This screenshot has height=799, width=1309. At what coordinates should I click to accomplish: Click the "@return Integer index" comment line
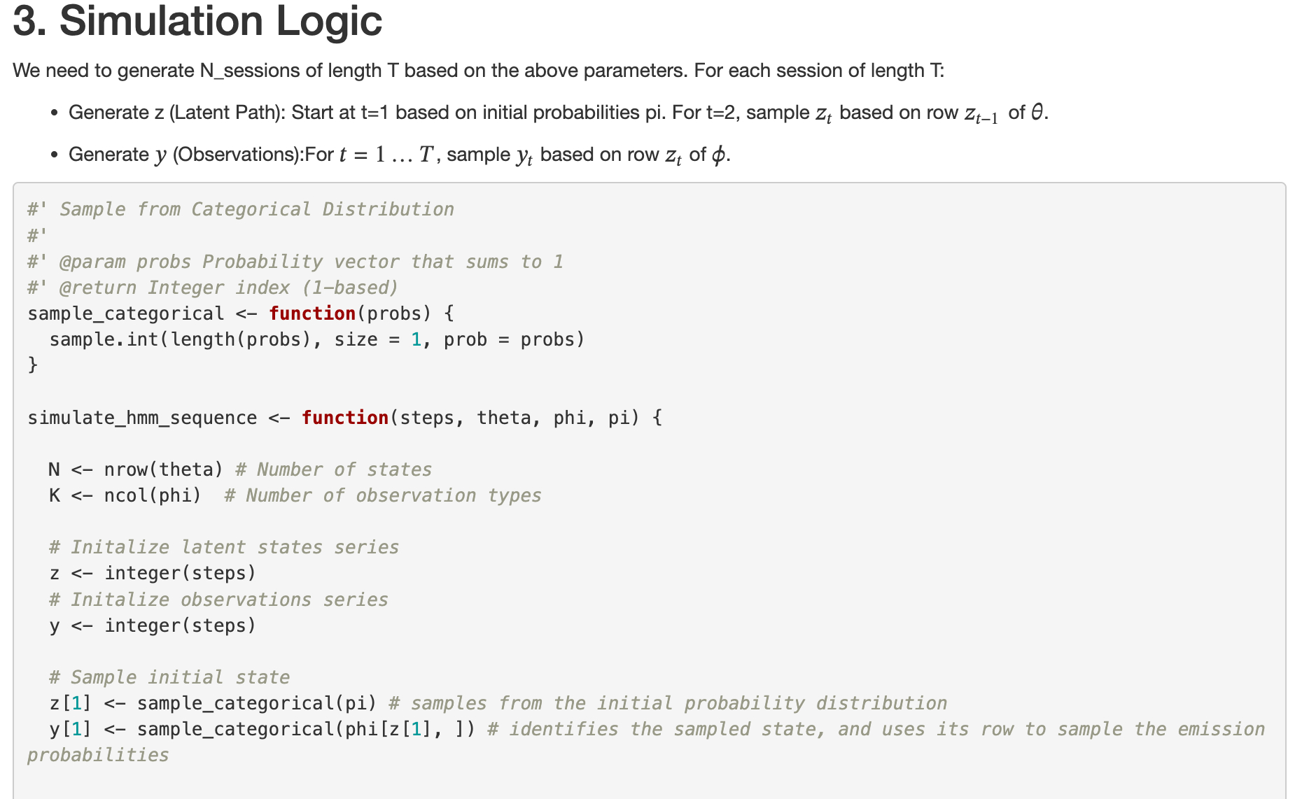coord(228,288)
